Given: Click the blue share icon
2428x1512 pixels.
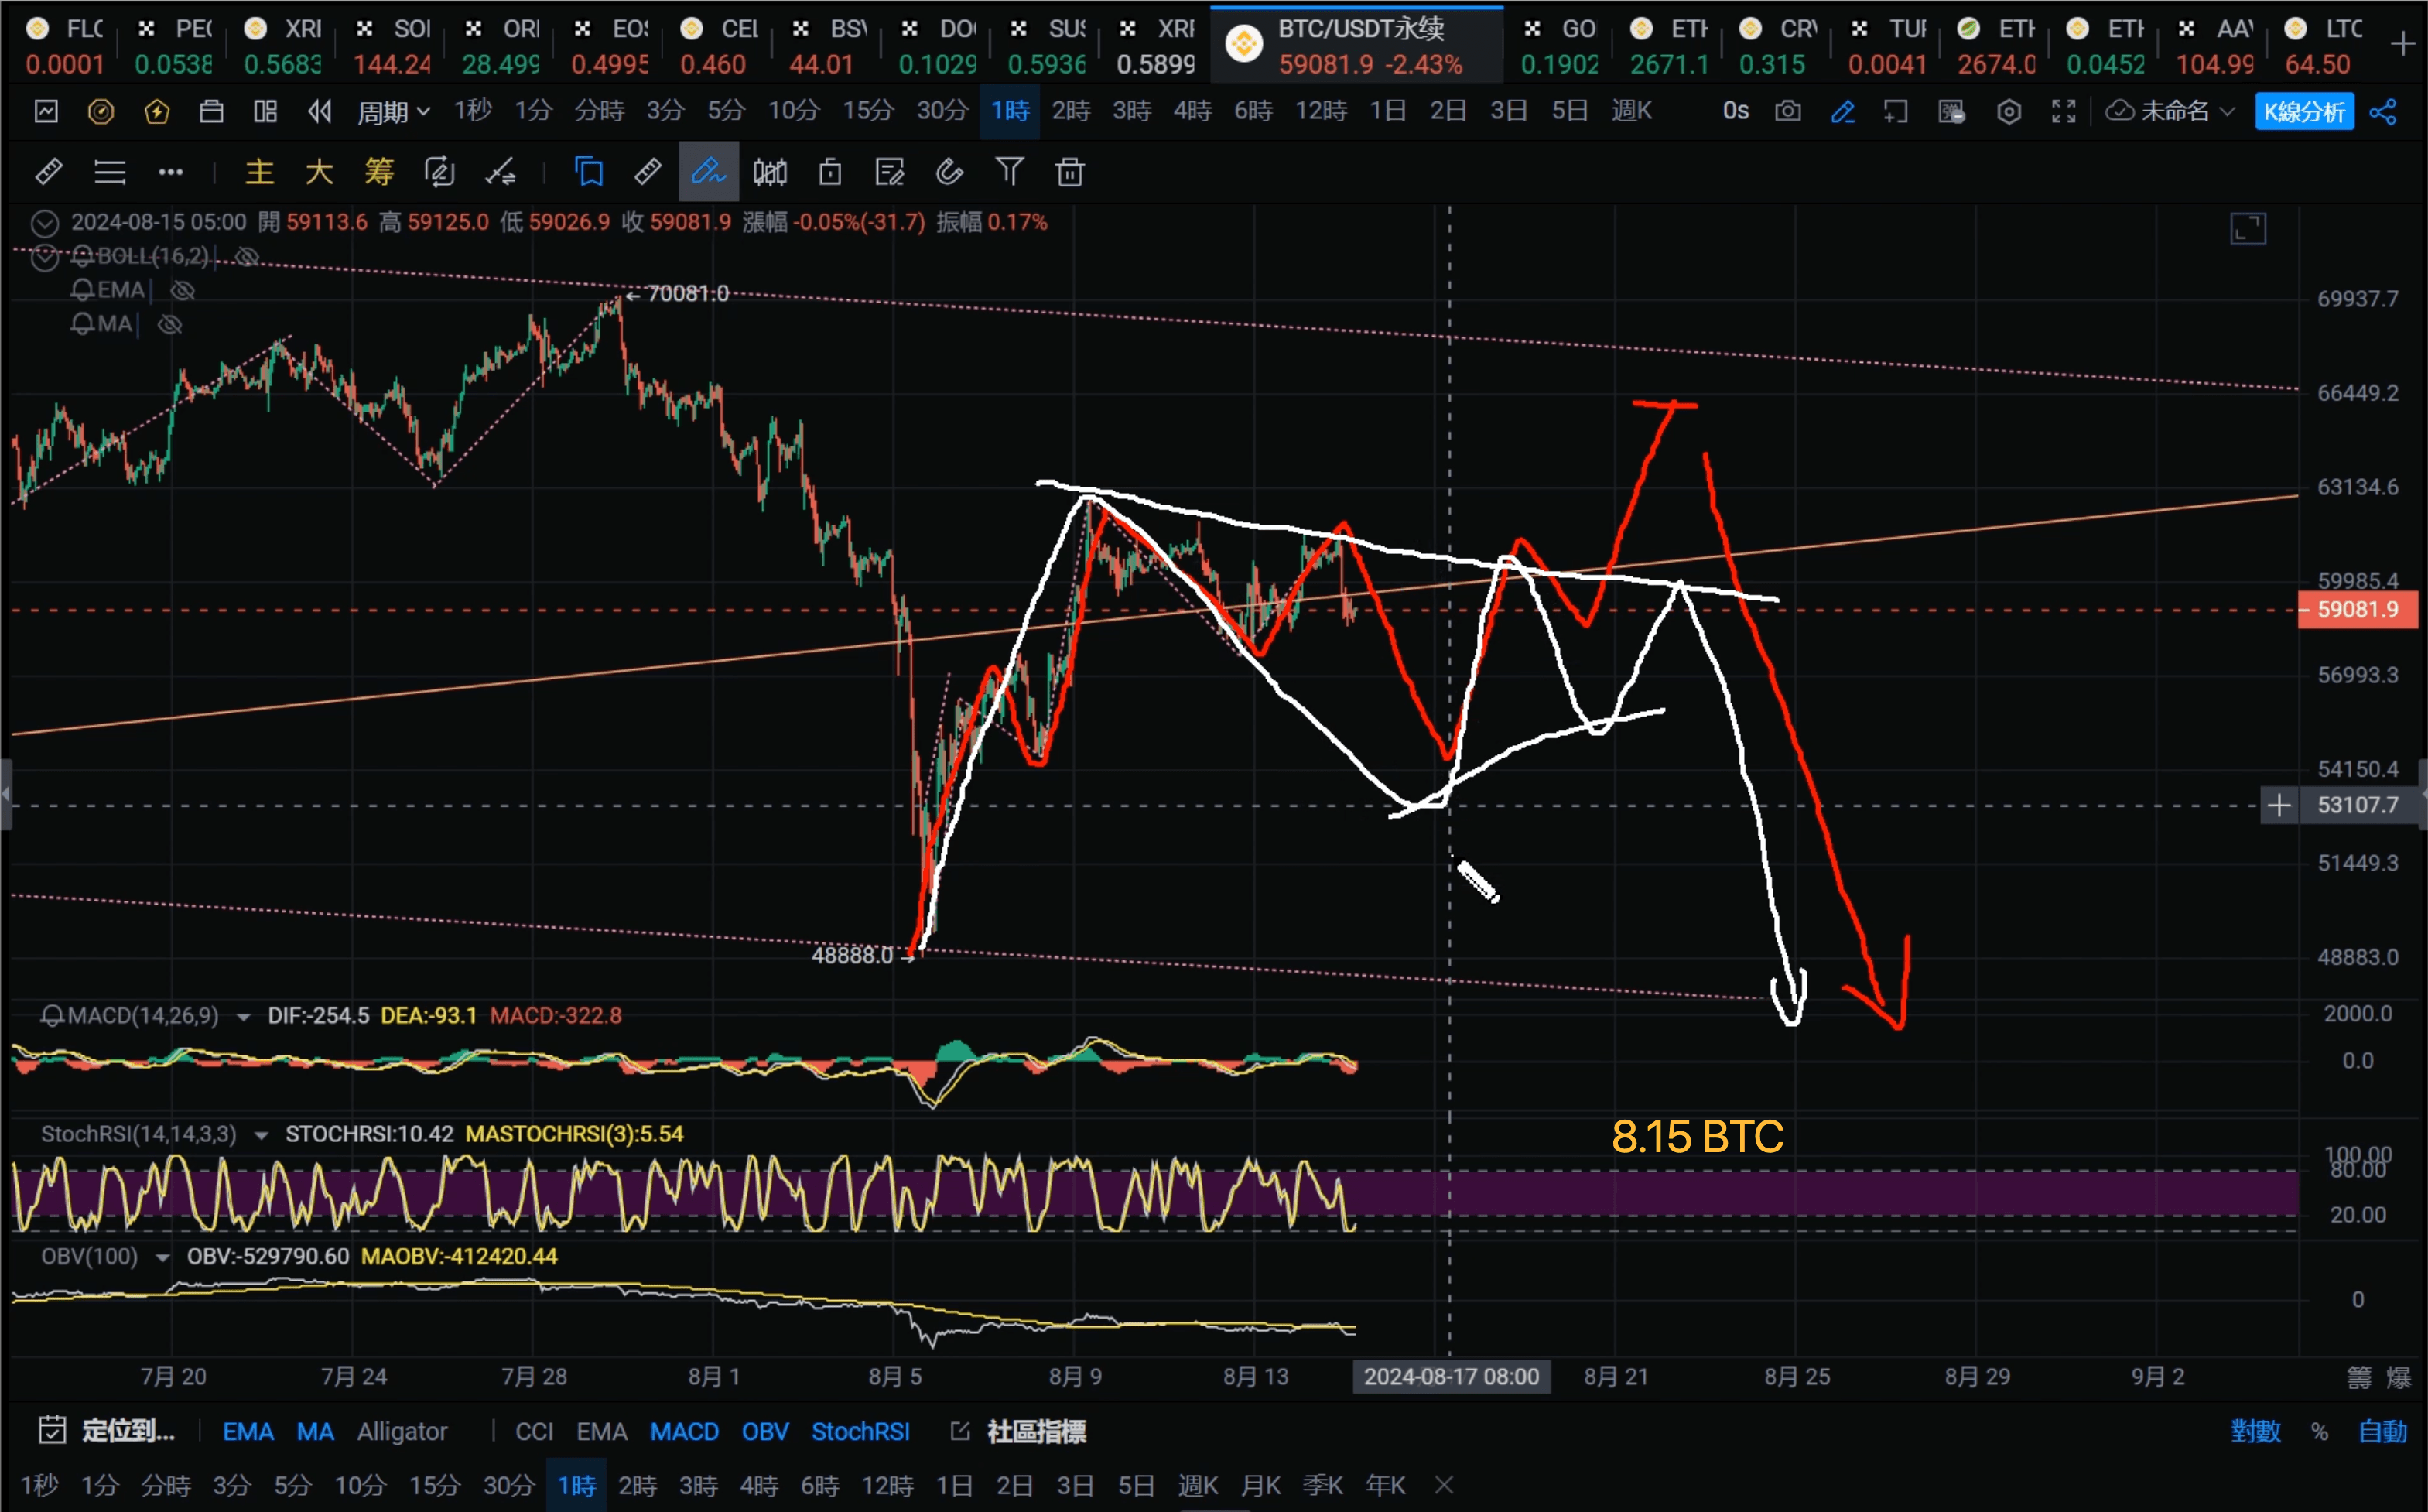Looking at the screenshot, I should (2383, 111).
